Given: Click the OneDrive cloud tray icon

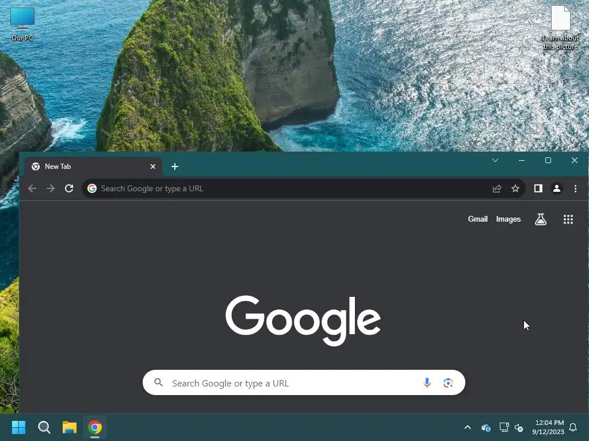Looking at the screenshot, I should [x=485, y=427].
